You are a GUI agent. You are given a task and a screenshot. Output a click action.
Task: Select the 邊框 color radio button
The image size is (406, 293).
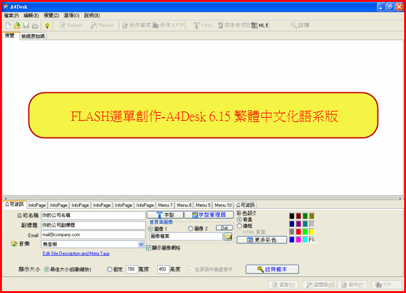pyautogui.click(x=240, y=225)
